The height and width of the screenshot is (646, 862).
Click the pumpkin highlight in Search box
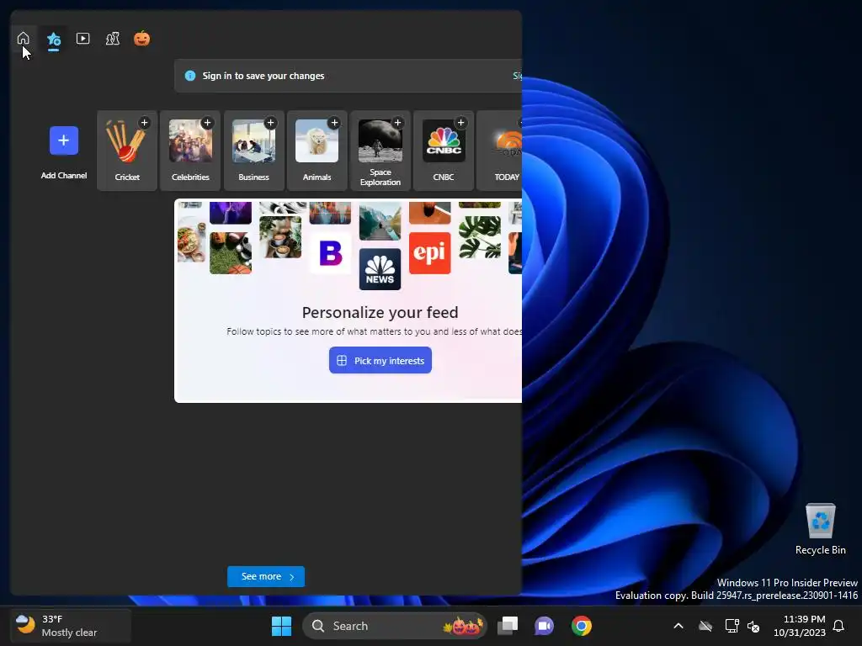[464, 626]
